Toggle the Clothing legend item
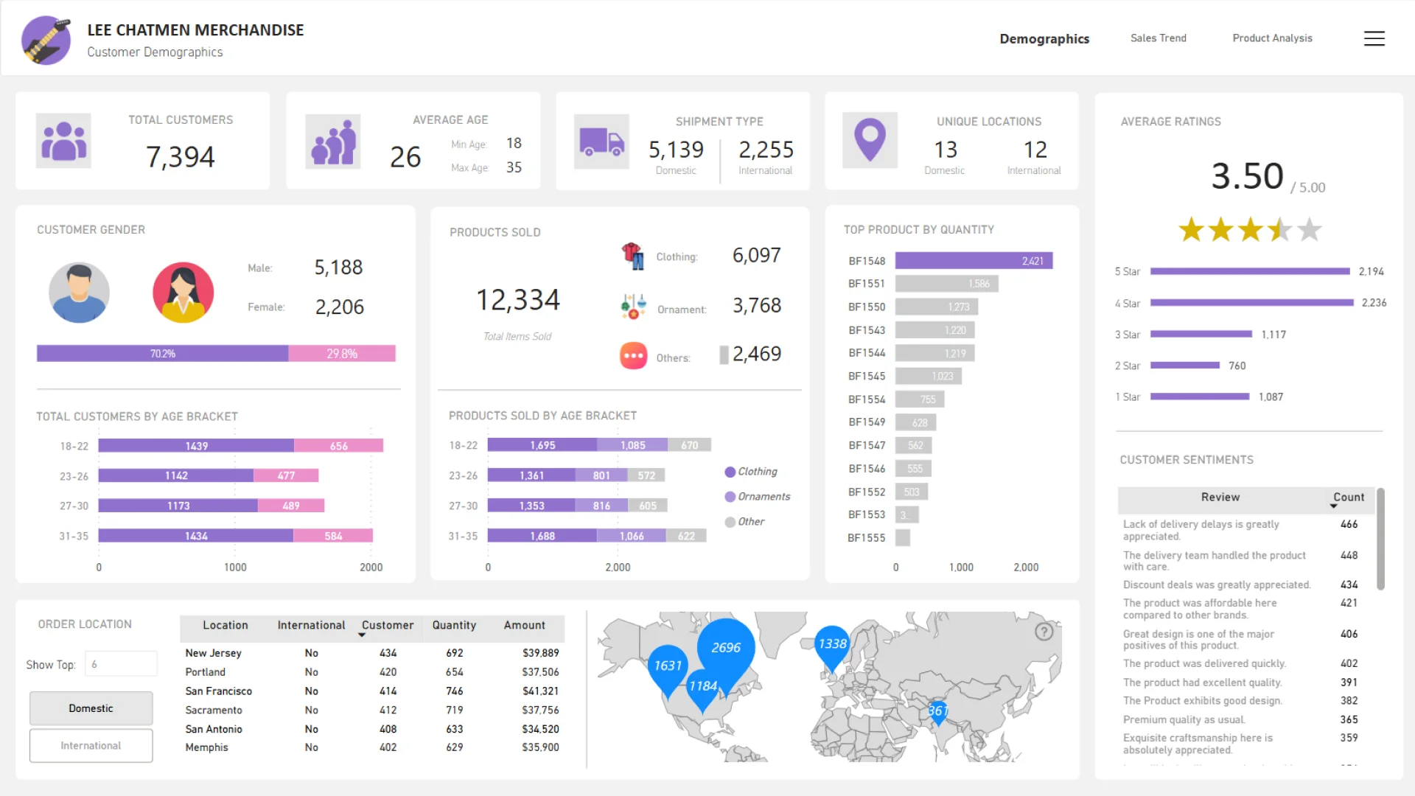The image size is (1415, 796). point(751,472)
